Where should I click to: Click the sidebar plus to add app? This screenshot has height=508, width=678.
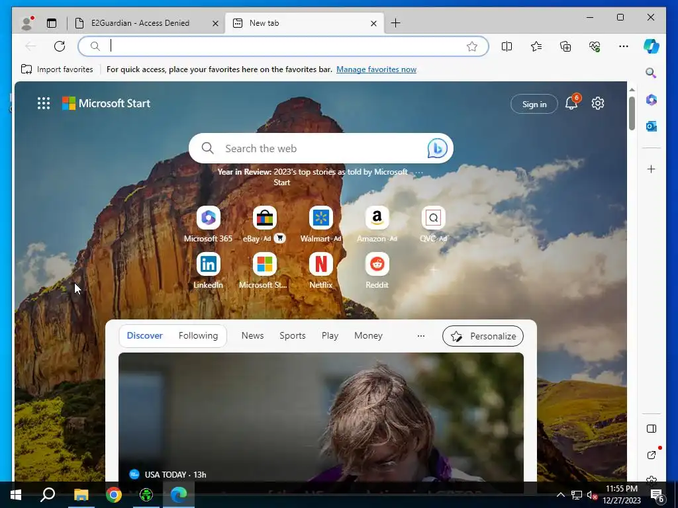click(x=652, y=169)
